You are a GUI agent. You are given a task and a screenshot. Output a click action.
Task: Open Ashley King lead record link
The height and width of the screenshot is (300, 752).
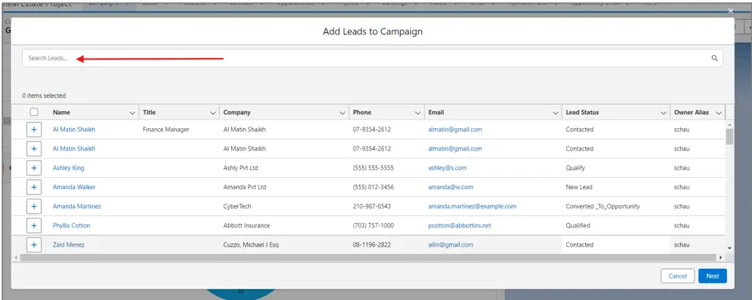click(69, 168)
